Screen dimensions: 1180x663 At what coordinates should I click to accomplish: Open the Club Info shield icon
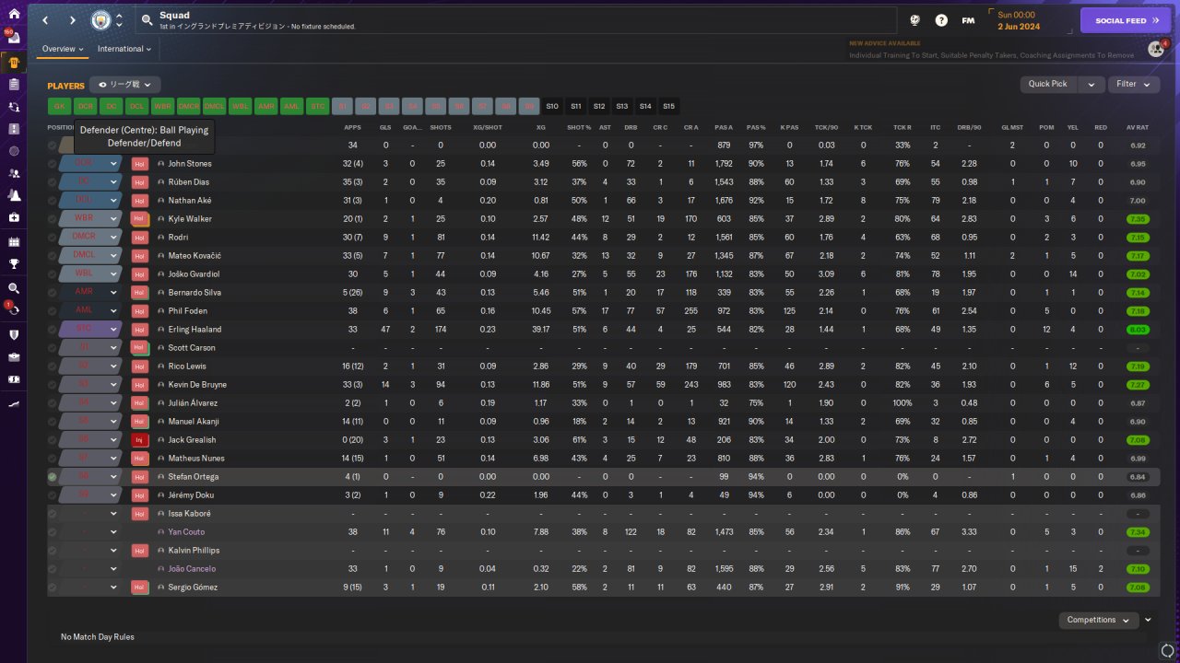tap(13, 334)
